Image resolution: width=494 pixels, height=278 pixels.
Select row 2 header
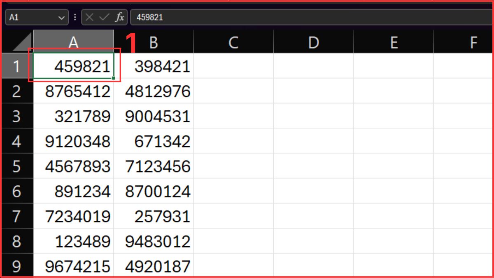[17, 91]
